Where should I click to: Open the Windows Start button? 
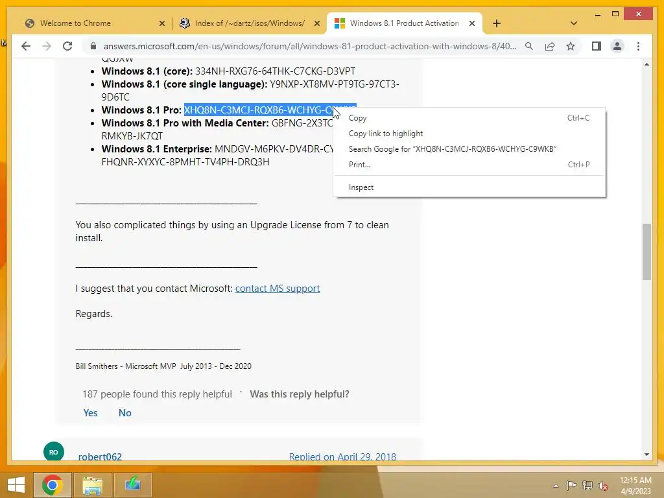(16, 484)
